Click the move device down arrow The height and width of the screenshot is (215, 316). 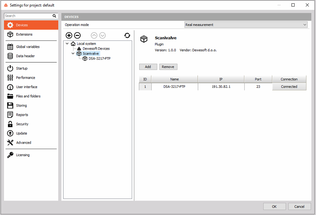(x=102, y=36)
